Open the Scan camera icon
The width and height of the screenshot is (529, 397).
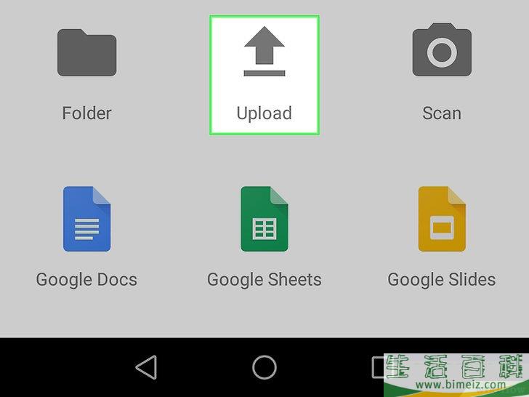coord(442,49)
